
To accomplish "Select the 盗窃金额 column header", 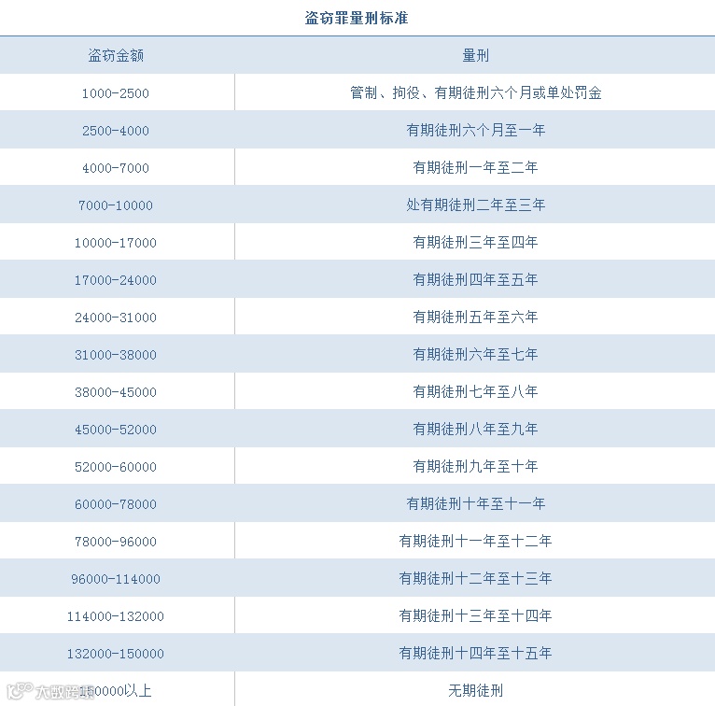I will coord(116,56).
